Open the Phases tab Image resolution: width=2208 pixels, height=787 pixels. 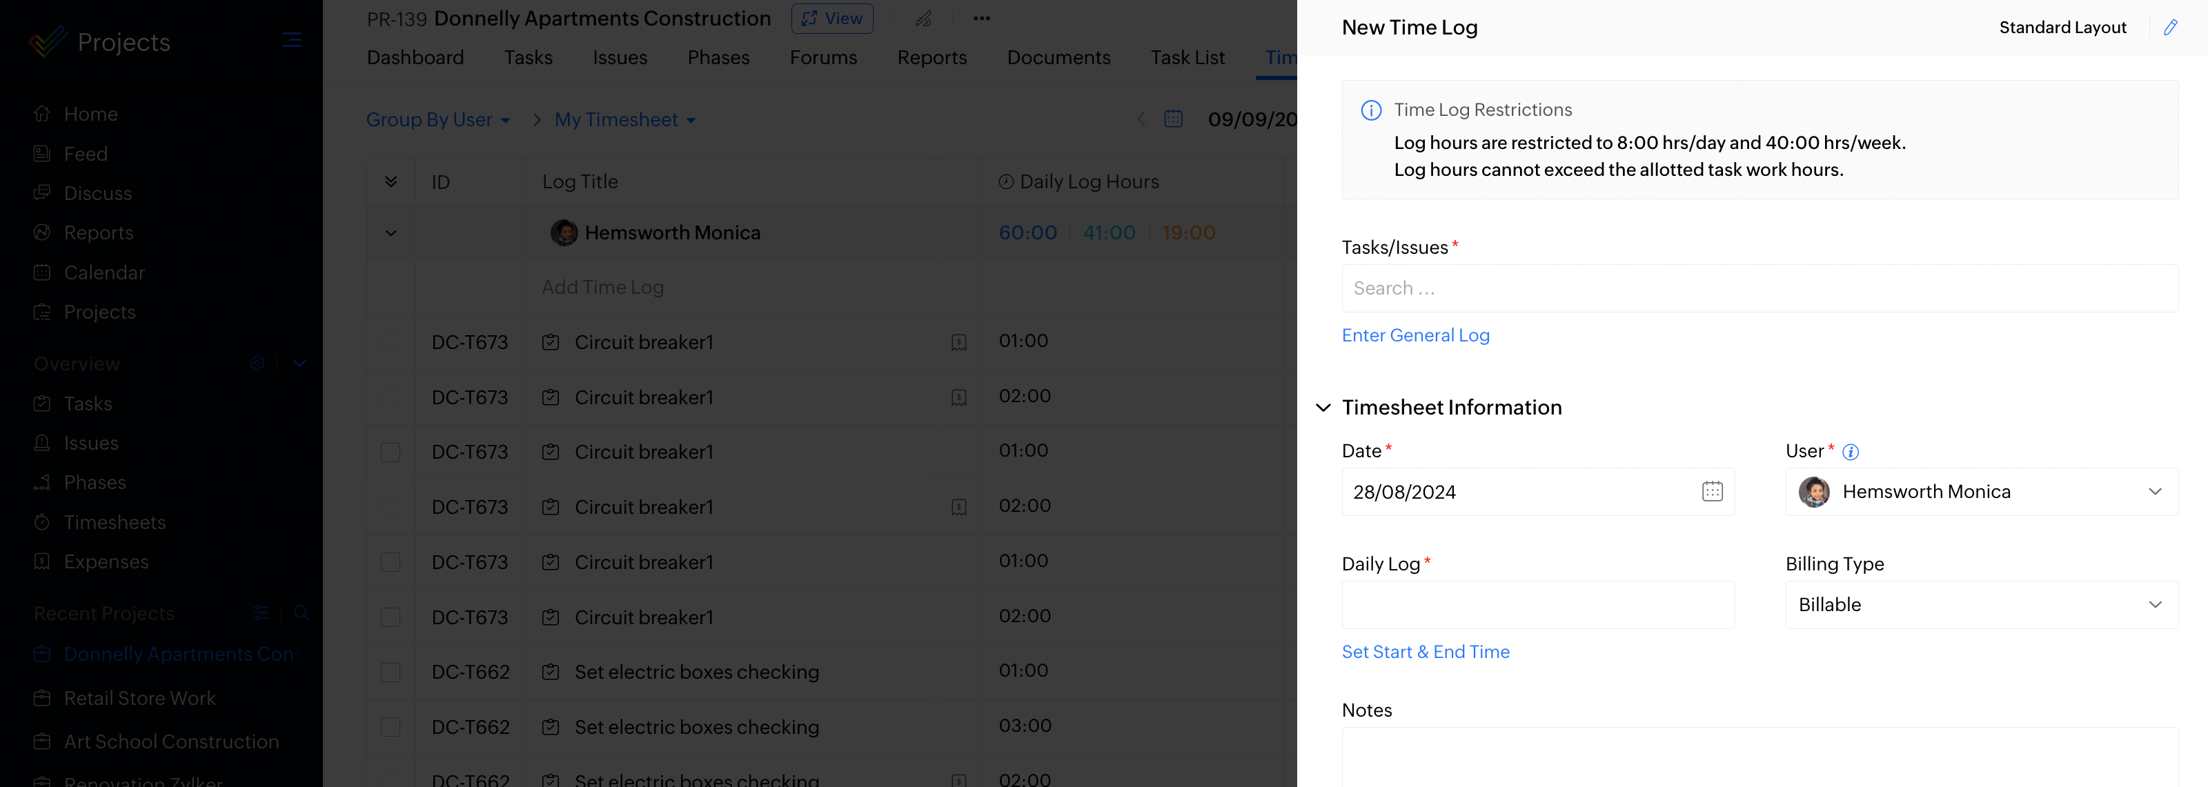coord(718,57)
